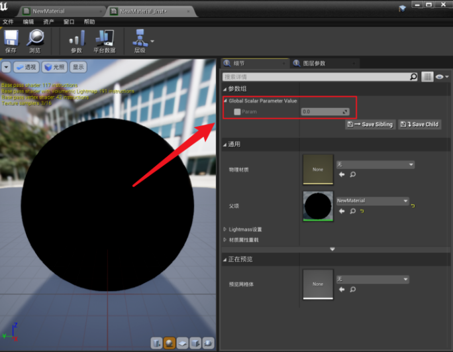
Task: Expand material property overrides (材质属性重载)
Action: pos(225,240)
